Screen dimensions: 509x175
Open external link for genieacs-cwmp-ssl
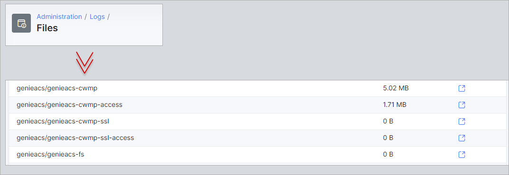point(462,121)
